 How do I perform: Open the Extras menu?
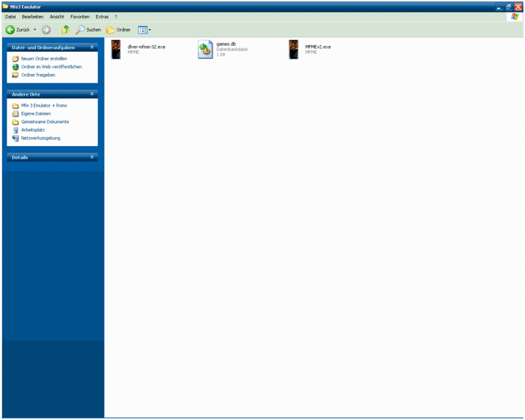coord(102,17)
